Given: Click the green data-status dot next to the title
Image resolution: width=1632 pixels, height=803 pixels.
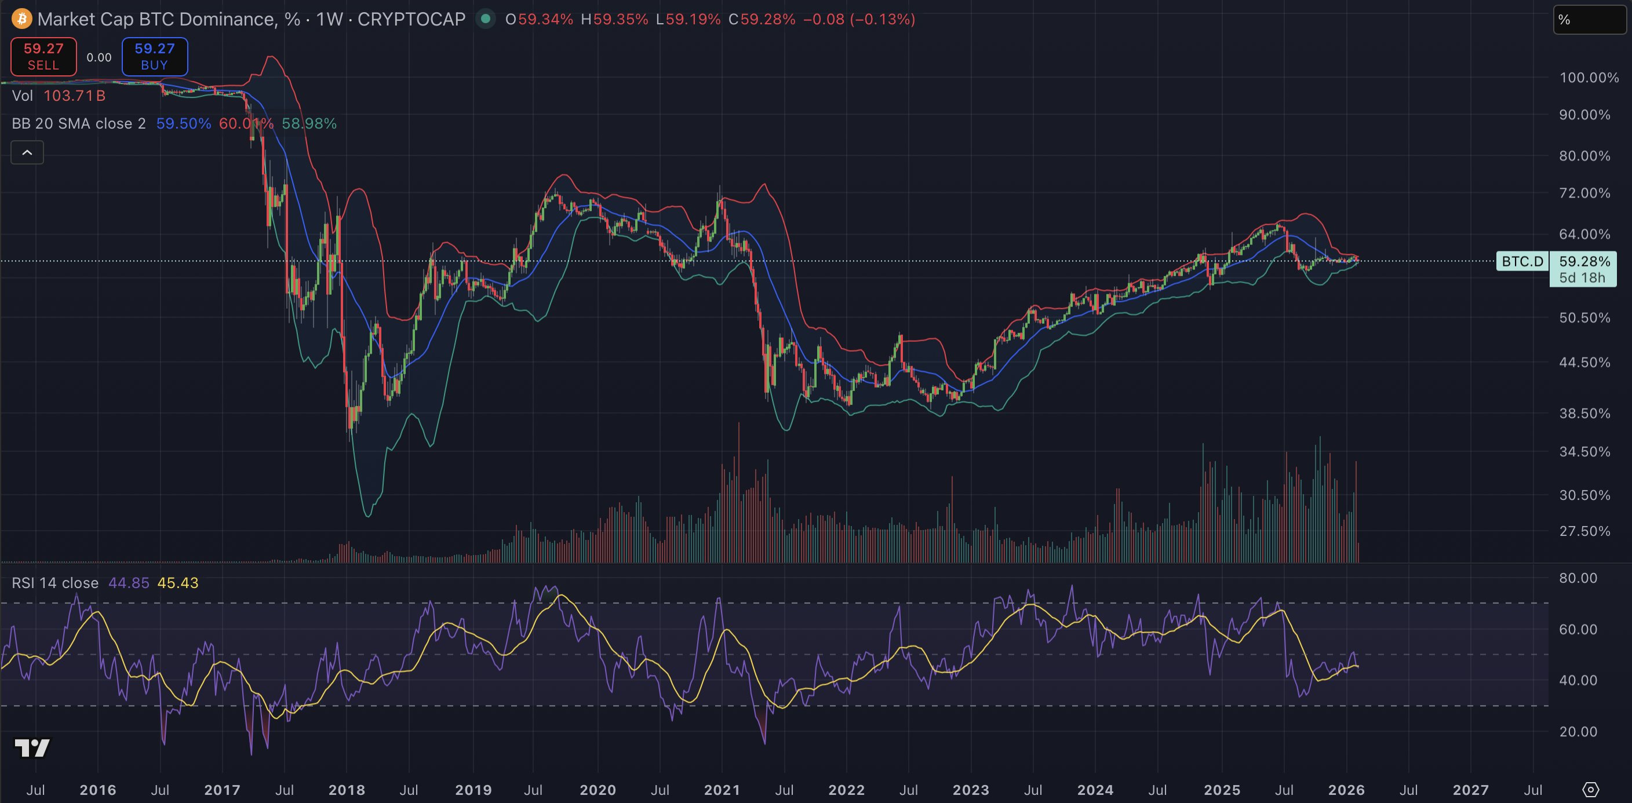Looking at the screenshot, I should [x=485, y=20].
